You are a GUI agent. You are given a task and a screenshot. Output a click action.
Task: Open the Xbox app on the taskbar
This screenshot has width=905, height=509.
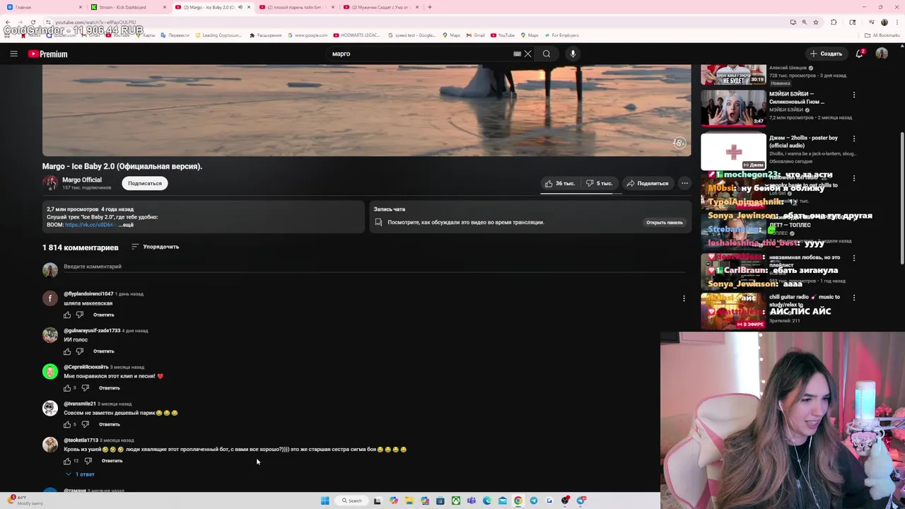pos(456,501)
